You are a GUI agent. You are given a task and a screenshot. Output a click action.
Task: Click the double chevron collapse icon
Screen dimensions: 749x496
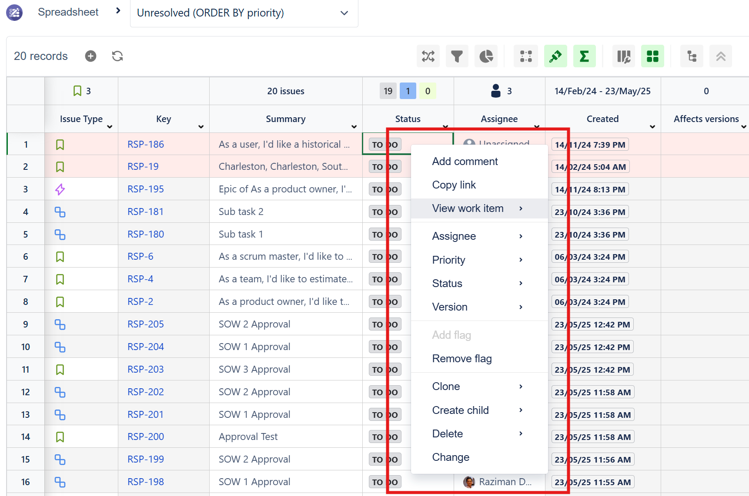tap(720, 56)
